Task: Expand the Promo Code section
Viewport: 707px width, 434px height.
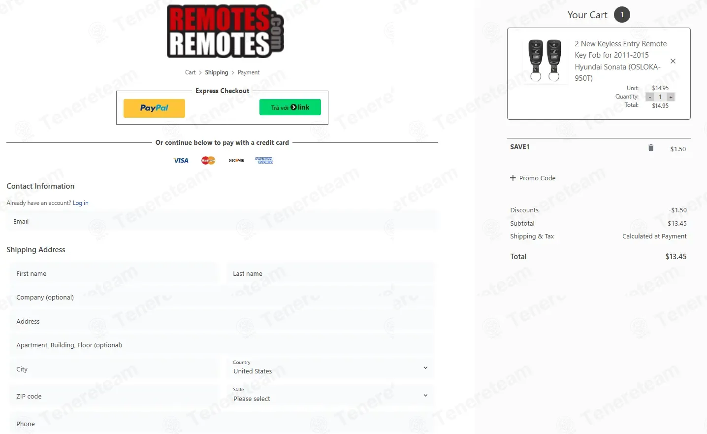Action: 533,178
